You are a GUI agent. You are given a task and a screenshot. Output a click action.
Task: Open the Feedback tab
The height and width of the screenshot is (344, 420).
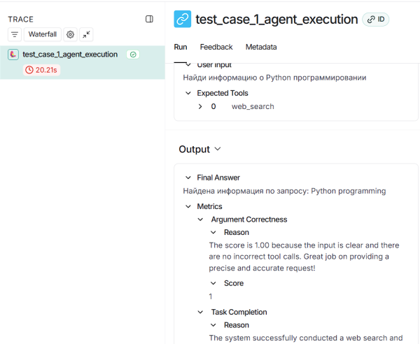(216, 47)
